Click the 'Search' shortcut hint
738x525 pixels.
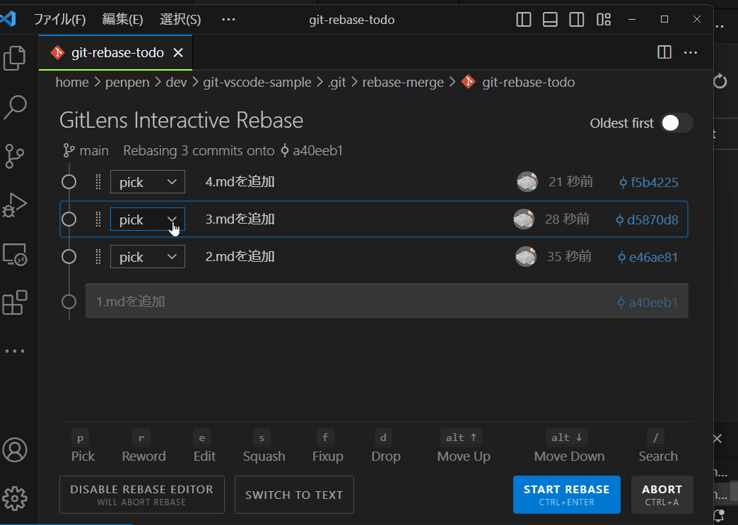[x=658, y=446]
